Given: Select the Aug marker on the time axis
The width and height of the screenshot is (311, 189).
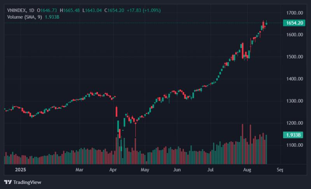Looking at the screenshot, I should pos(247,170).
